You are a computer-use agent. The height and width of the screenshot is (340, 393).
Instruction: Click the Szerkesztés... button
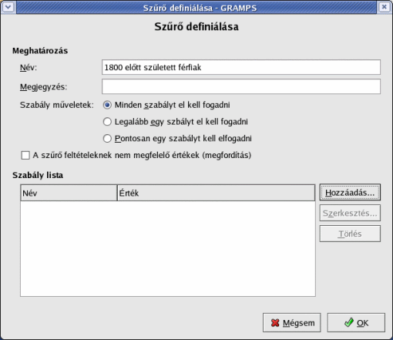click(x=350, y=213)
